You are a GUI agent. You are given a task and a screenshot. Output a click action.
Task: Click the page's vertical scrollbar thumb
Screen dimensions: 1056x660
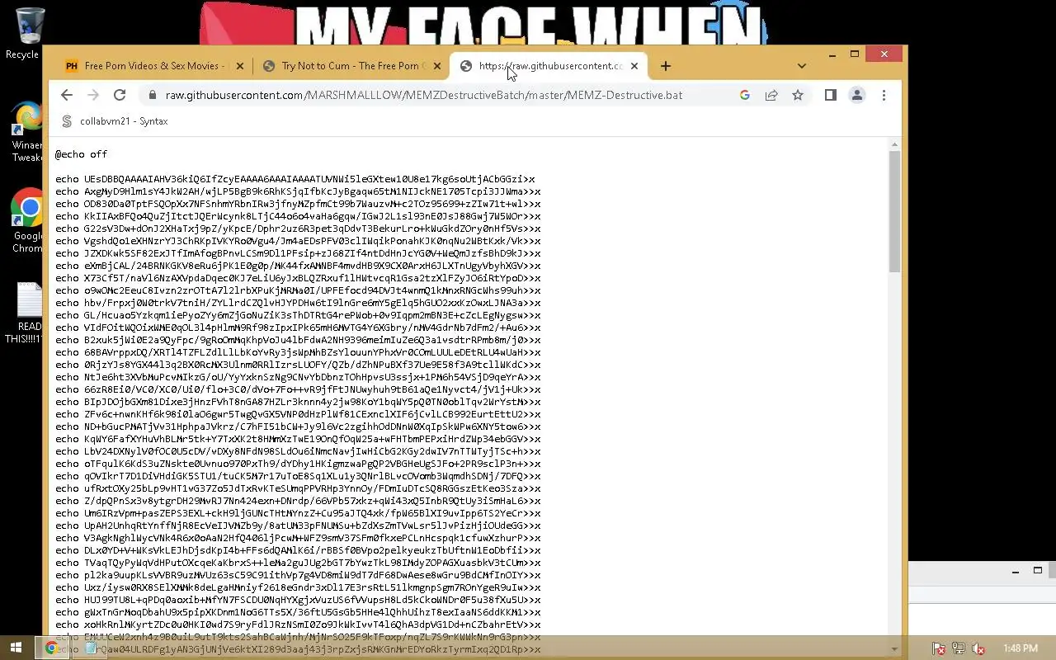pyautogui.click(x=894, y=212)
